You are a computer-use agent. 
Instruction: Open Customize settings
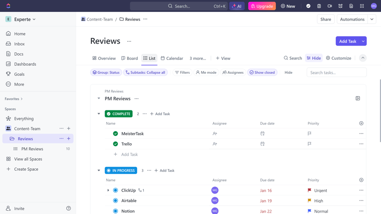click(x=339, y=58)
